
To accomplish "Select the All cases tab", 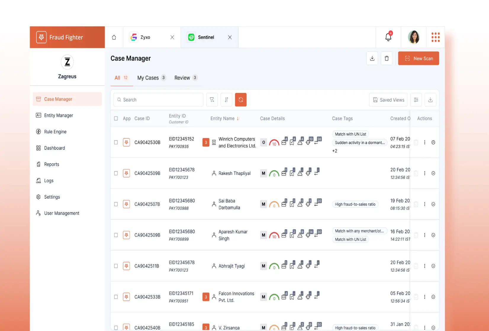I will [122, 78].
